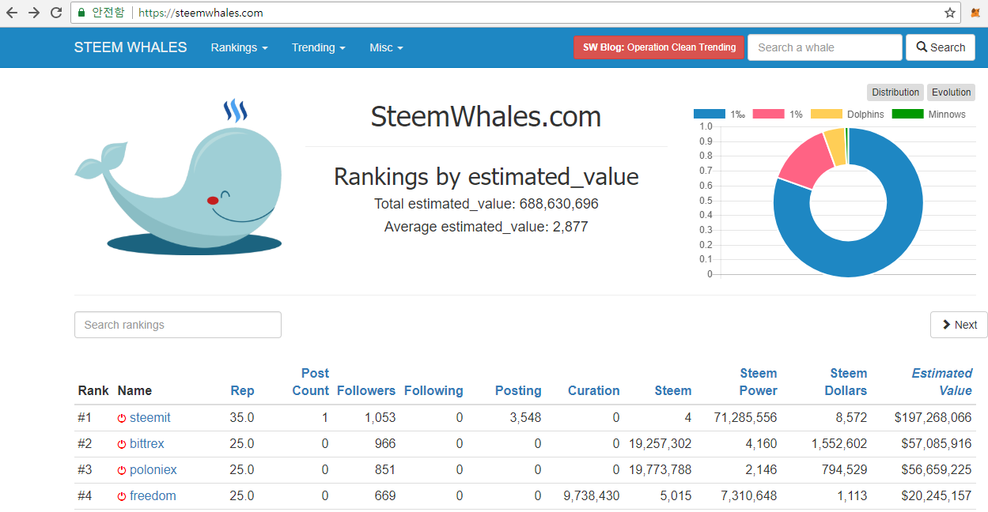Viewport: 988px width, 512px height.
Task: Open SW Blog: Operation Clean Trending
Action: pyautogui.click(x=659, y=47)
